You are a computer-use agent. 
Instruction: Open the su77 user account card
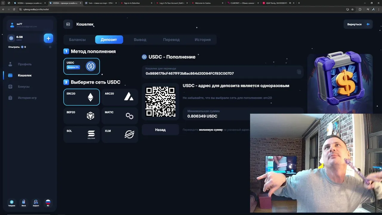coord(30,25)
